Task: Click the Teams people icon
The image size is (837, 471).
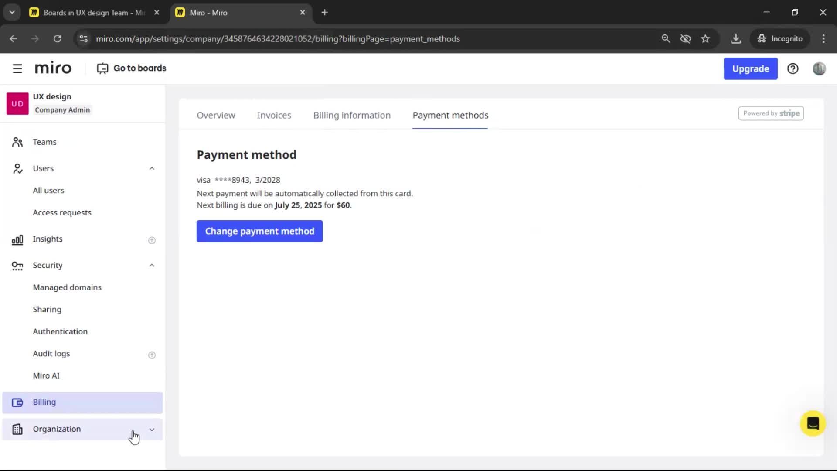Action: pos(17,142)
